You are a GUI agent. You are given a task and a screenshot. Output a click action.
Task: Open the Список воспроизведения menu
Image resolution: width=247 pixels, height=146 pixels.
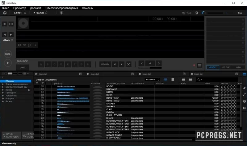point(61,8)
